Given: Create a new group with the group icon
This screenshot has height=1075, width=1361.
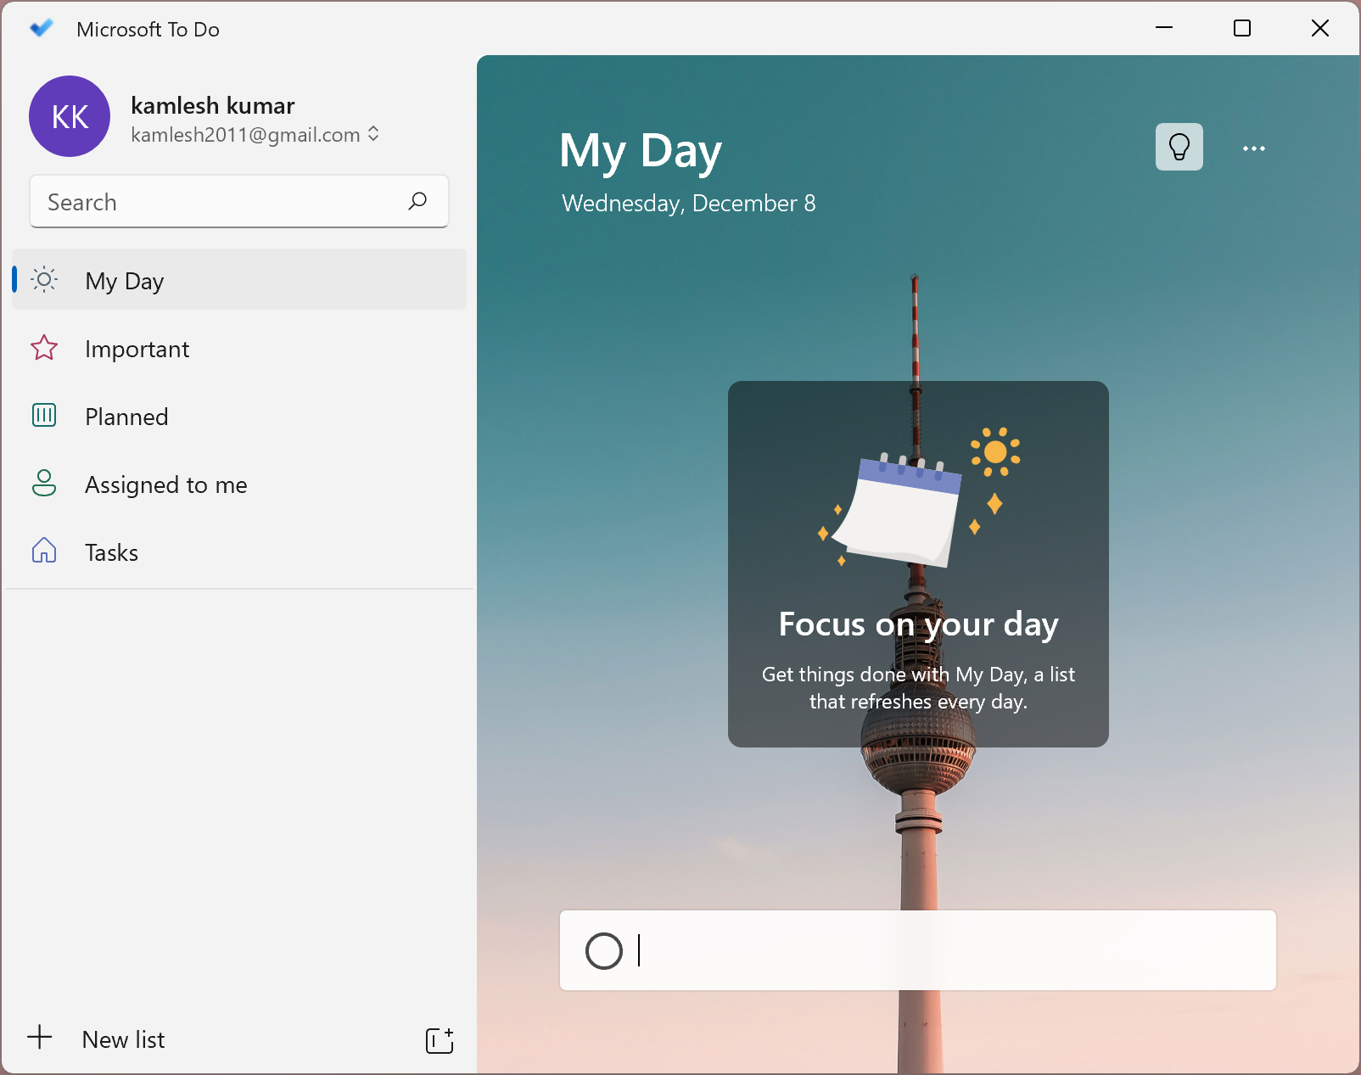Looking at the screenshot, I should [x=440, y=1040].
